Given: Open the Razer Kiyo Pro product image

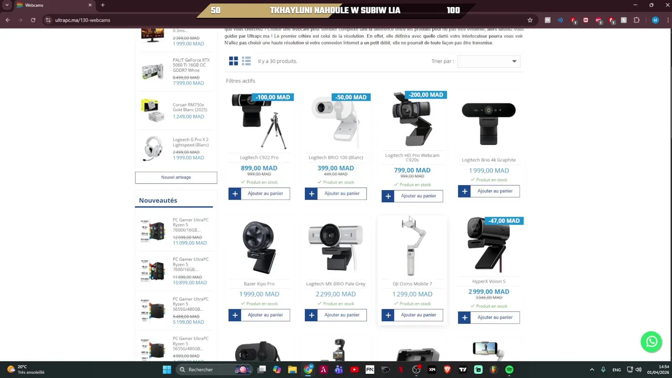Looking at the screenshot, I should tap(259, 247).
